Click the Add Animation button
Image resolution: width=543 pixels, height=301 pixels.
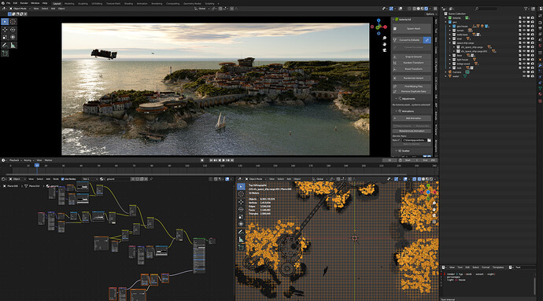pos(412,119)
